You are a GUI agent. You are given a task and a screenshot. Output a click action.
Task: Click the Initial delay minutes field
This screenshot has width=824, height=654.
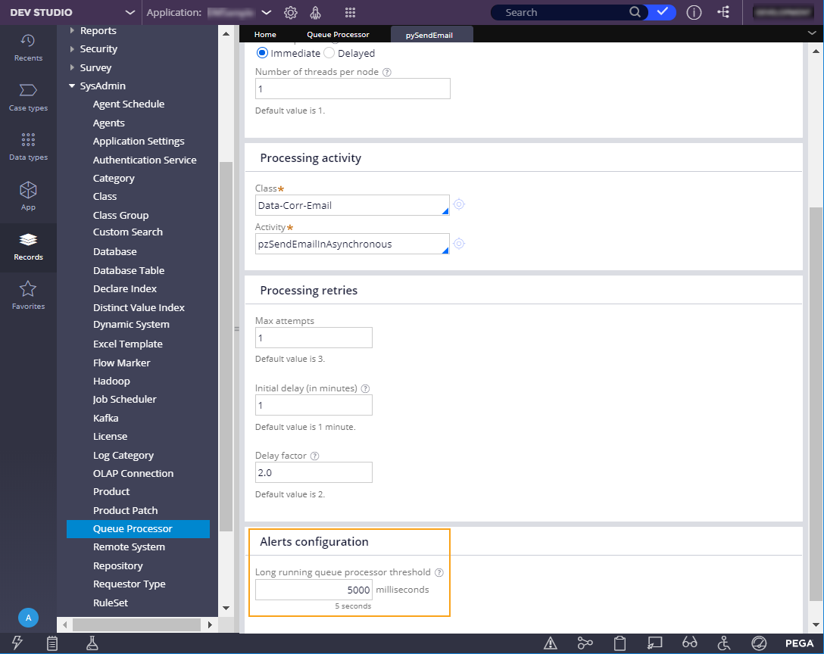pos(314,405)
